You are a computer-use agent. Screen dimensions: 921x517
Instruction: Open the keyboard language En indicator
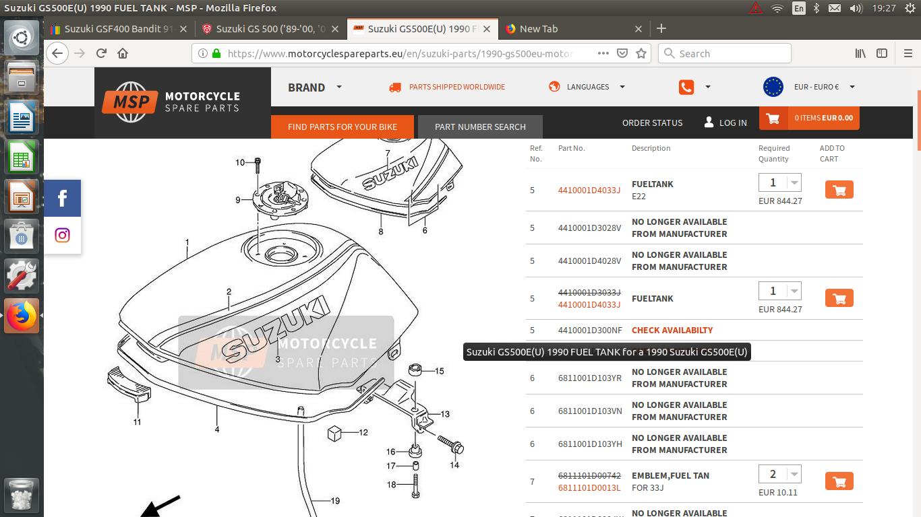(798, 8)
